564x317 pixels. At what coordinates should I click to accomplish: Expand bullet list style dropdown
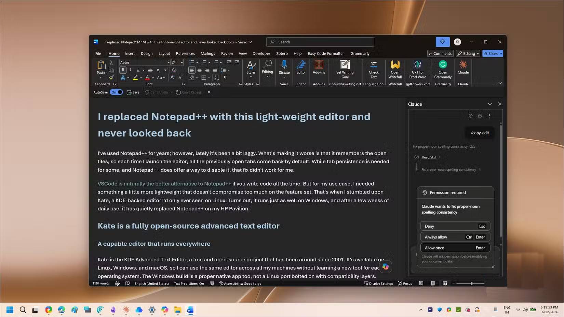coord(197,62)
